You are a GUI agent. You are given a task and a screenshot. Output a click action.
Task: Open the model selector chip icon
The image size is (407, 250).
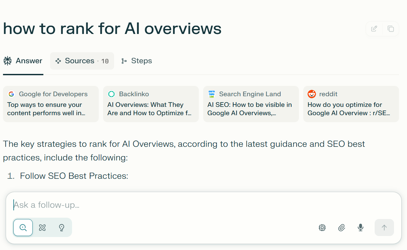coord(322,228)
